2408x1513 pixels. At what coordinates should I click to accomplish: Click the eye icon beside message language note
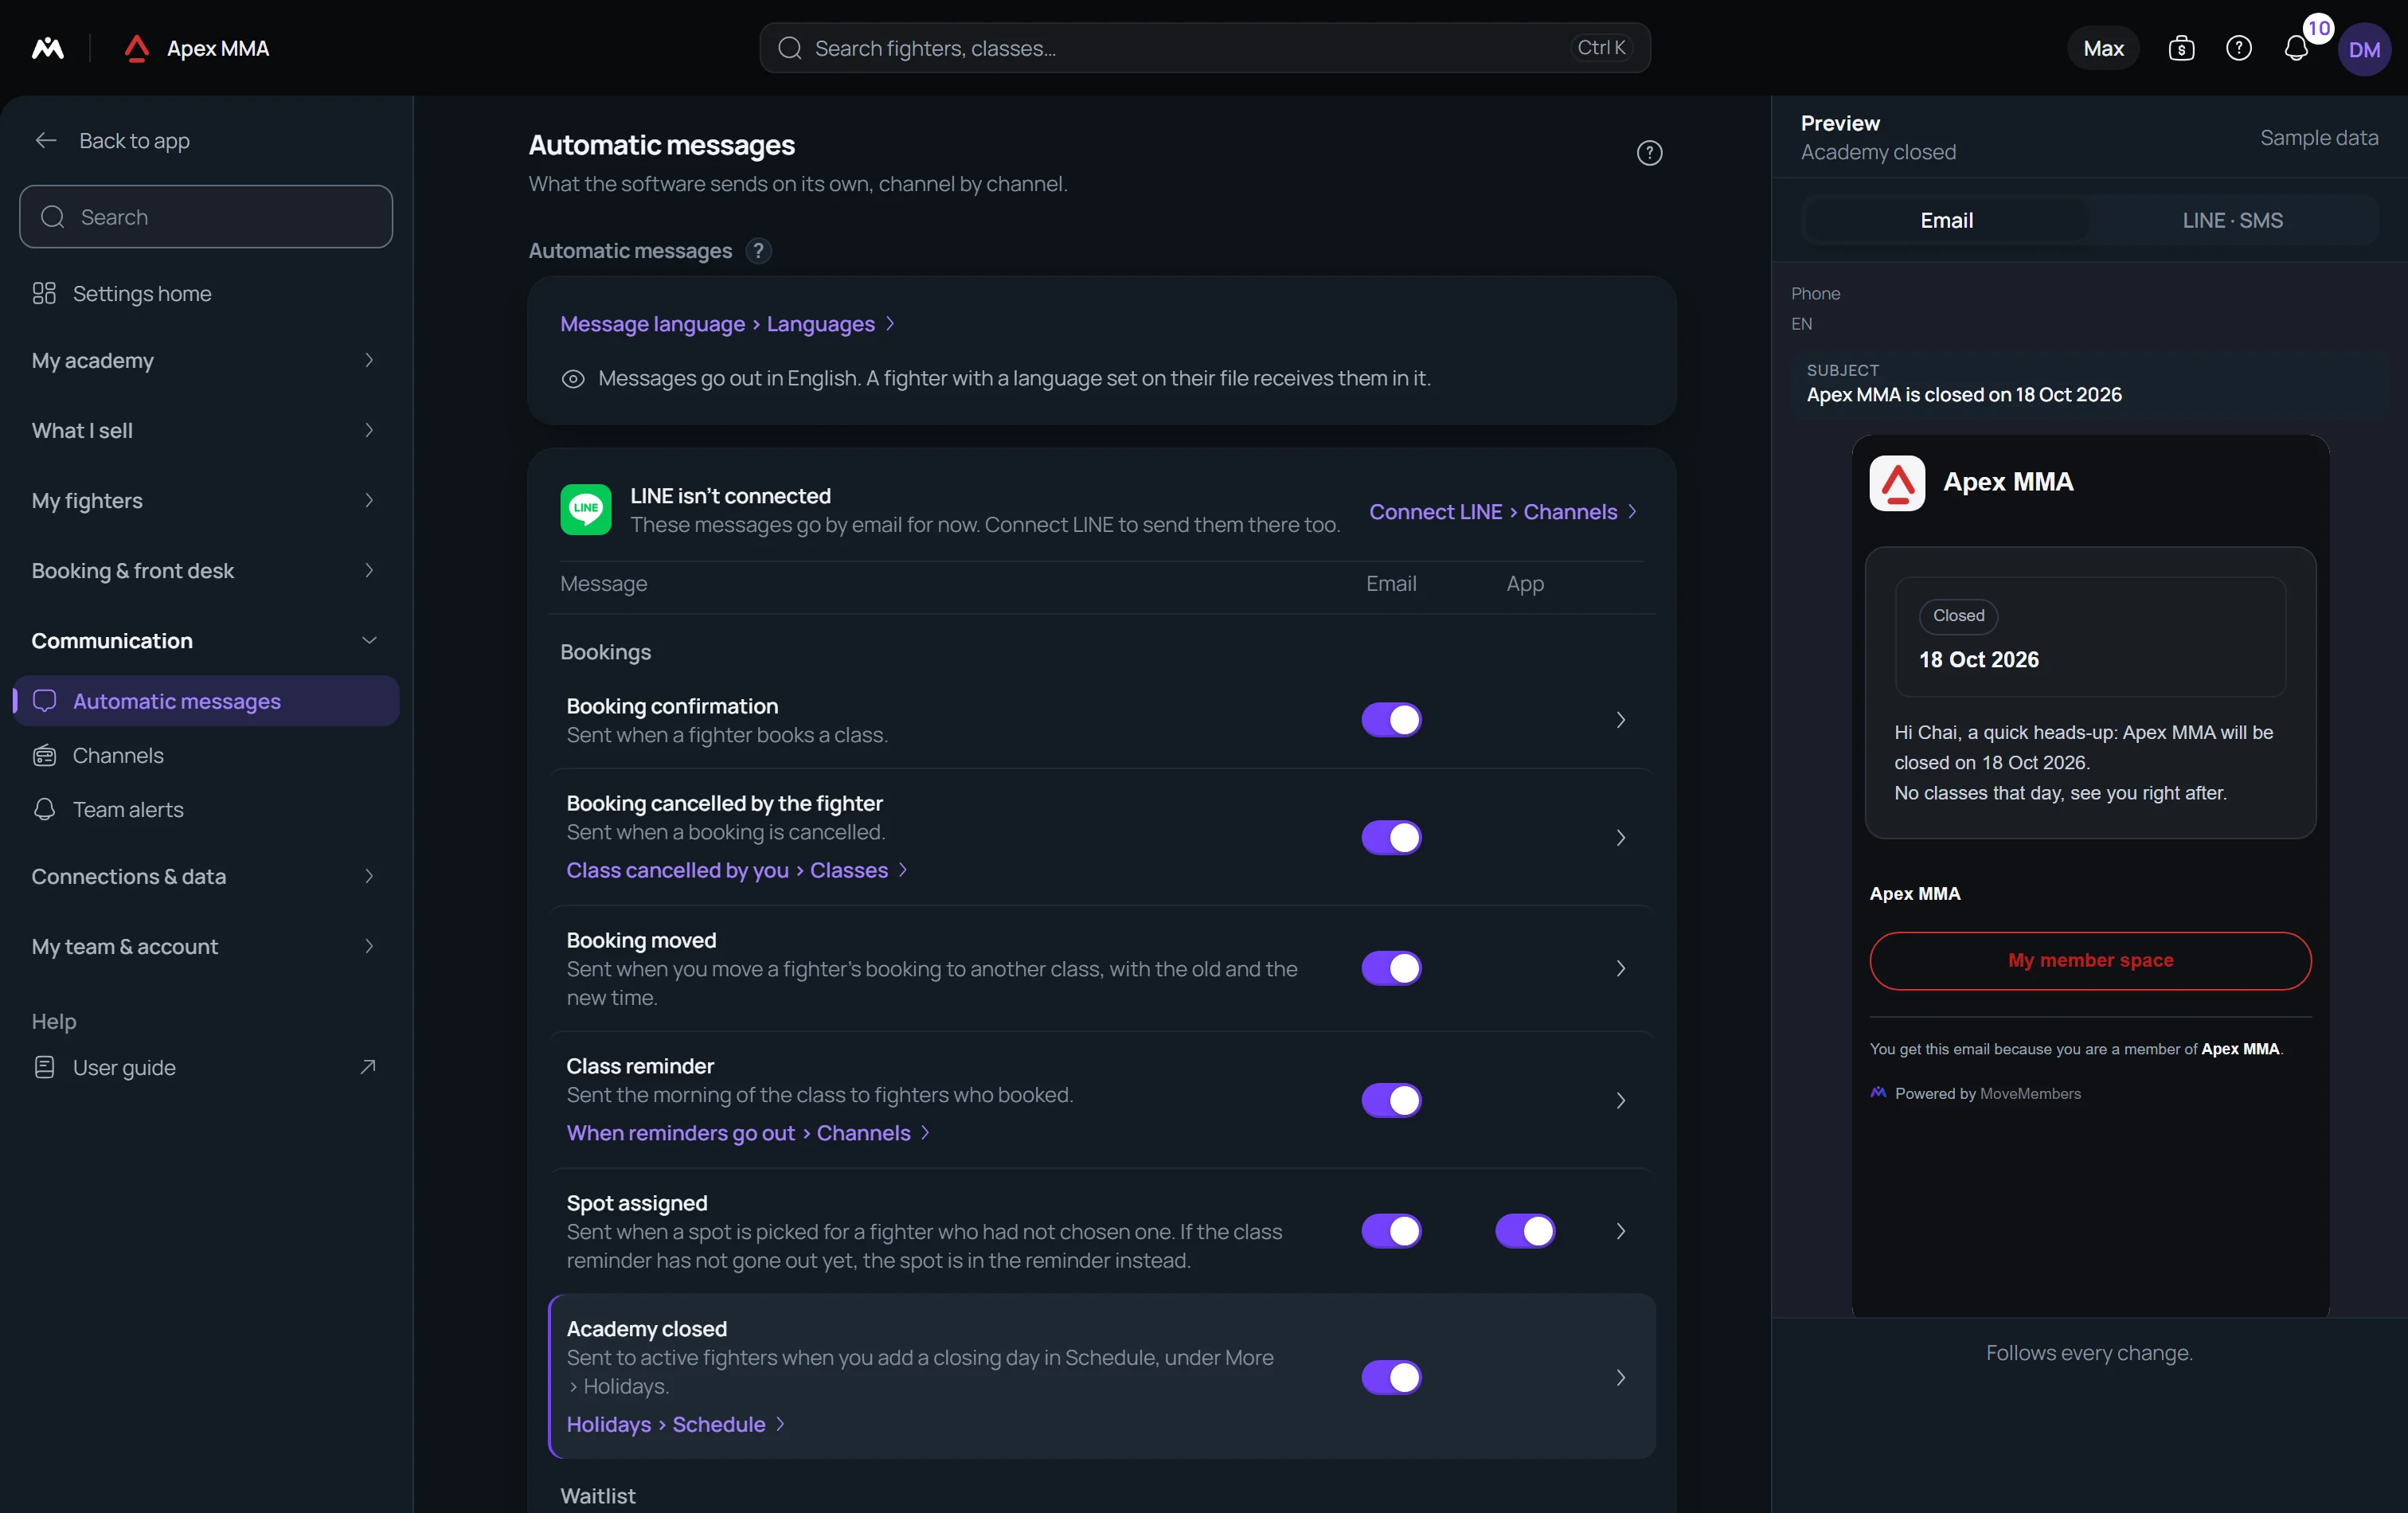(573, 379)
